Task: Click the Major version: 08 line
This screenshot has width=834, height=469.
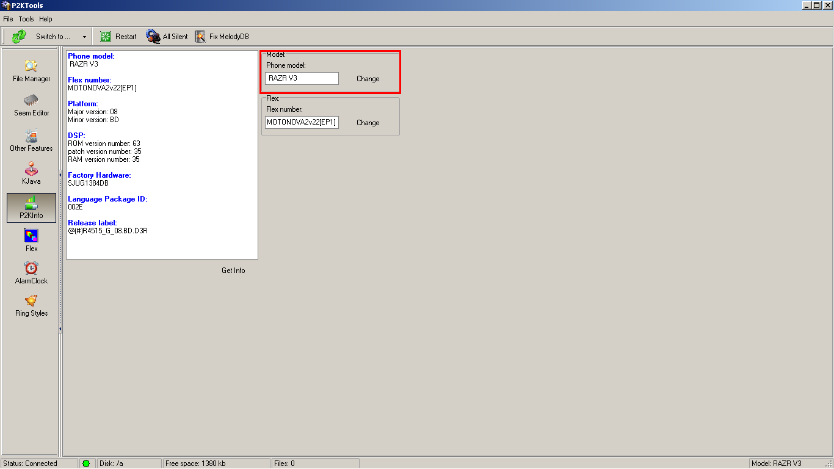Action: point(93,112)
